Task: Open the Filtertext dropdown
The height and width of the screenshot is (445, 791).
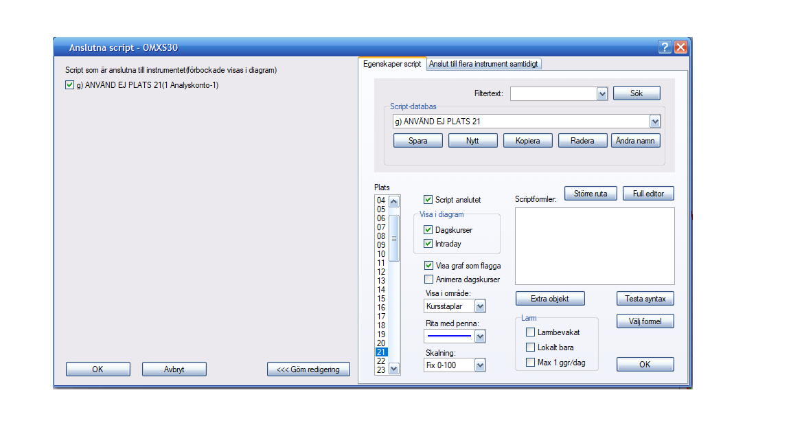Action: coord(602,93)
